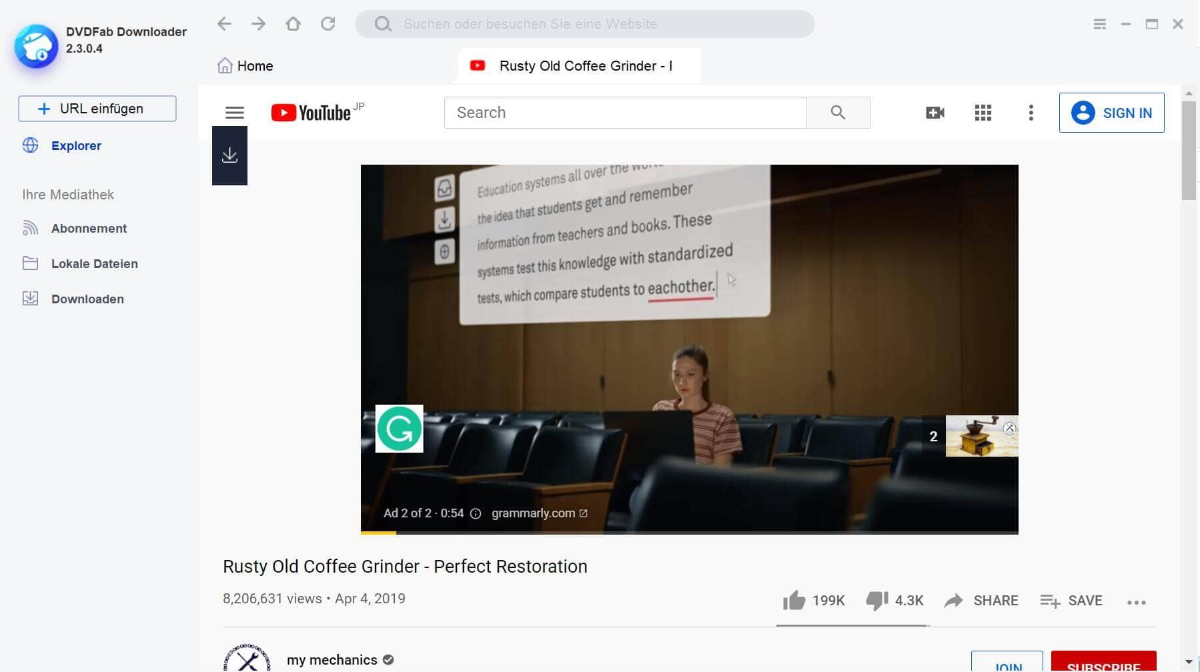Open the YouTube apps grid icon
This screenshot has height=672, width=1200.
pyautogui.click(x=983, y=113)
